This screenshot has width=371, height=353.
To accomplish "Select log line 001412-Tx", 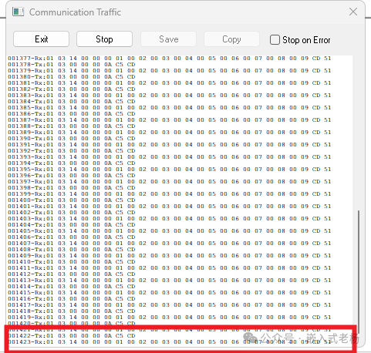I will (x=72, y=274).
